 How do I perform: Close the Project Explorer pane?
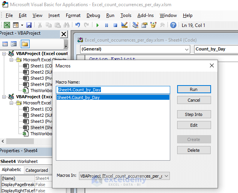coord(64,34)
